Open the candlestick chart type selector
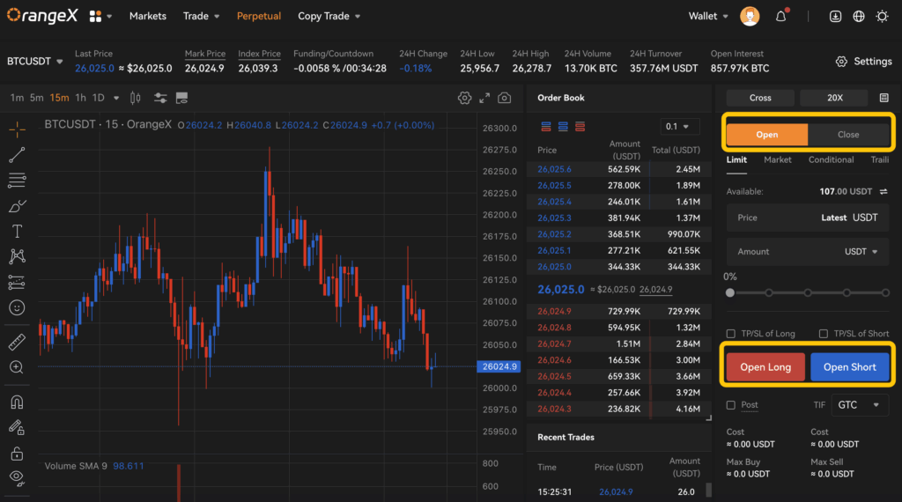 point(135,98)
